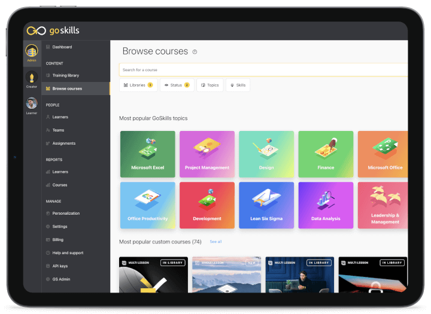Open the Lean Six Sigma topic card
This screenshot has height=314, width=431.
click(266, 205)
